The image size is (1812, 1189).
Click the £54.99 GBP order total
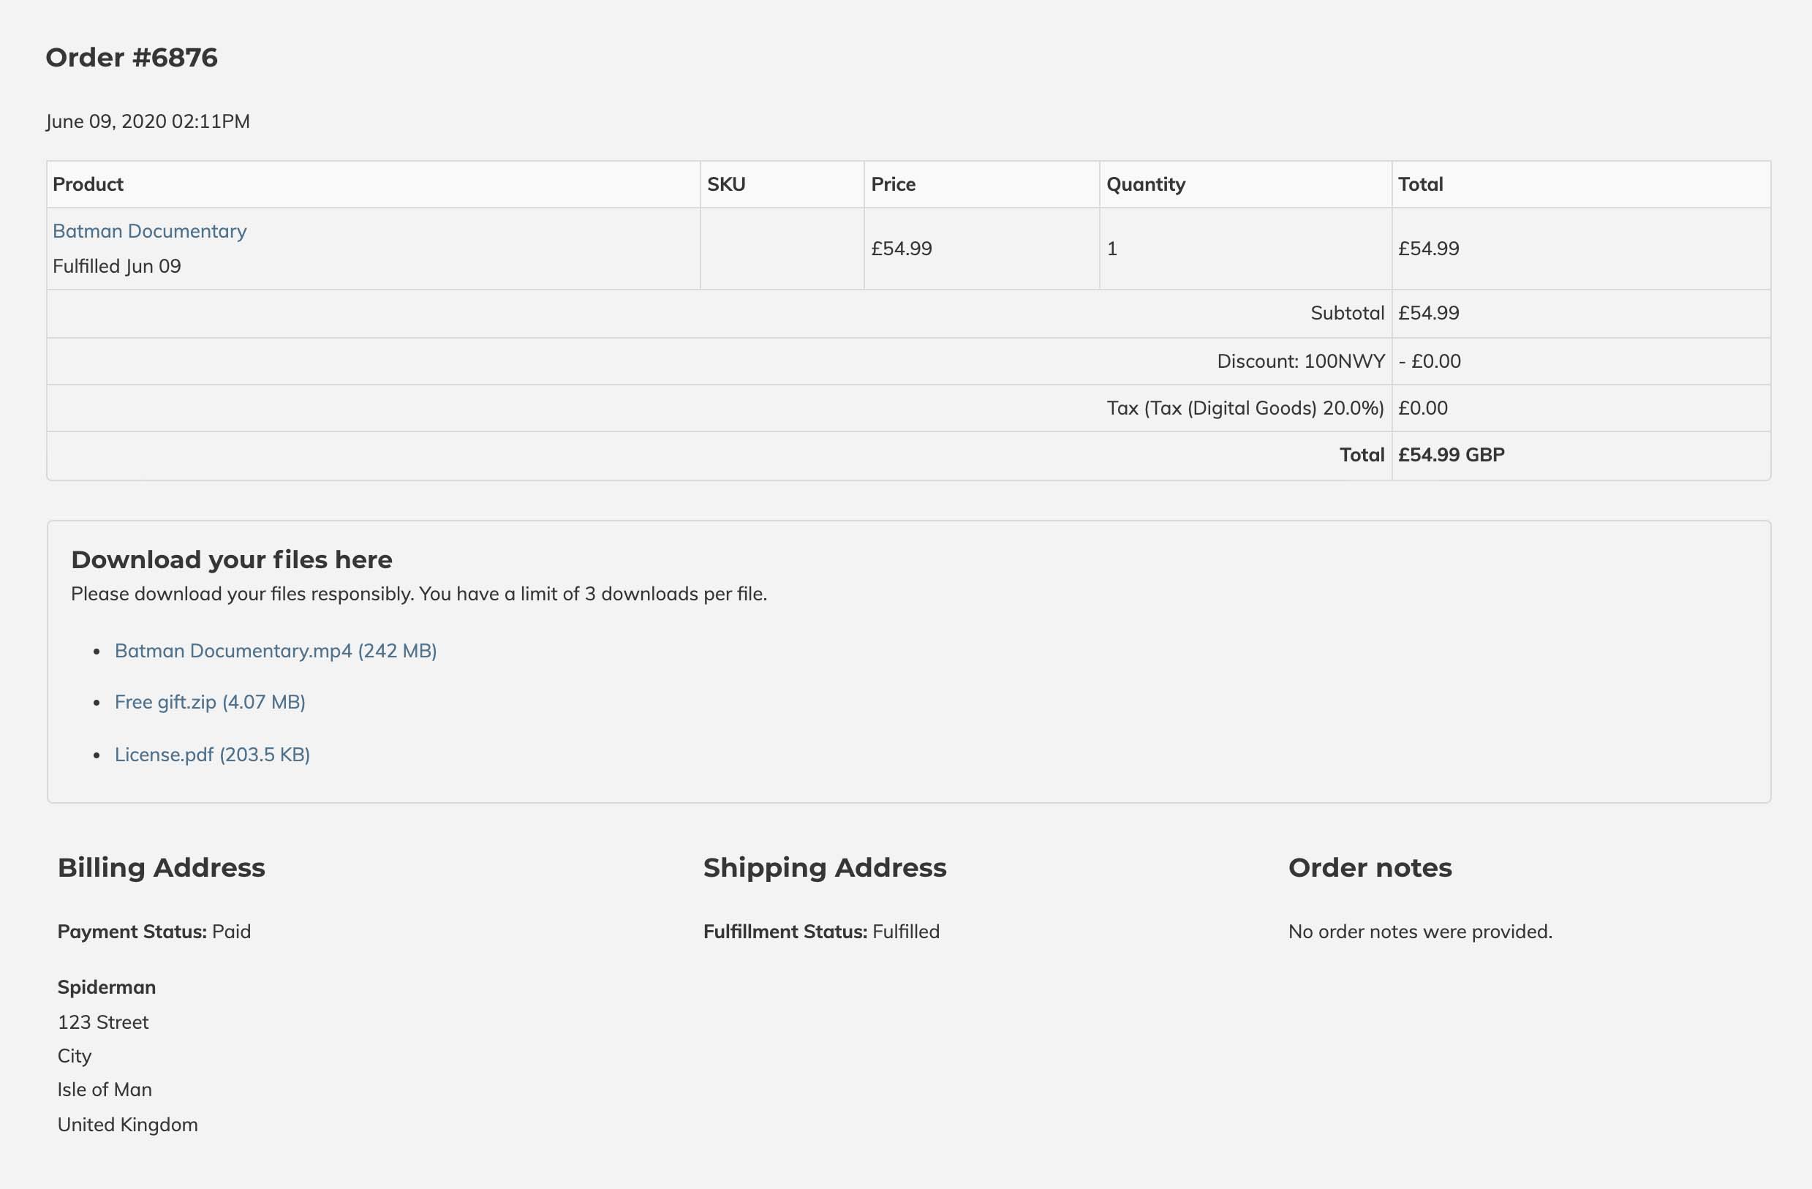click(x=1451, y=456)
